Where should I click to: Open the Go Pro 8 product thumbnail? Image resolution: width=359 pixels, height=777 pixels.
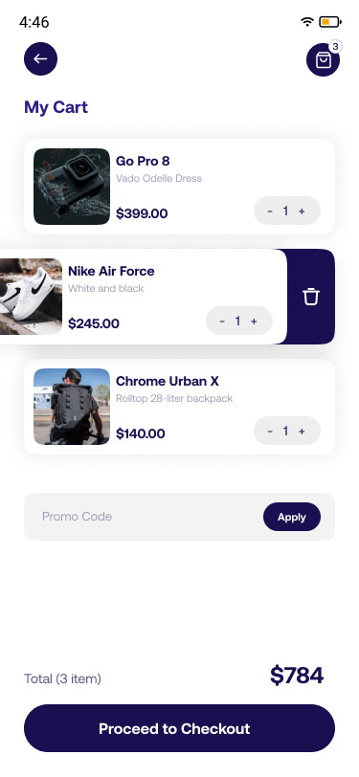pos(72,187)
